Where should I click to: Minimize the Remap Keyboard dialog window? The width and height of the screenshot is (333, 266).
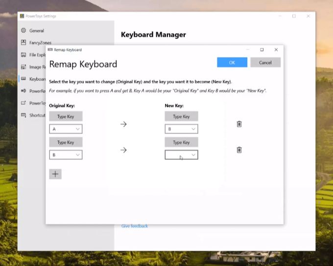[x=248, y=50]
